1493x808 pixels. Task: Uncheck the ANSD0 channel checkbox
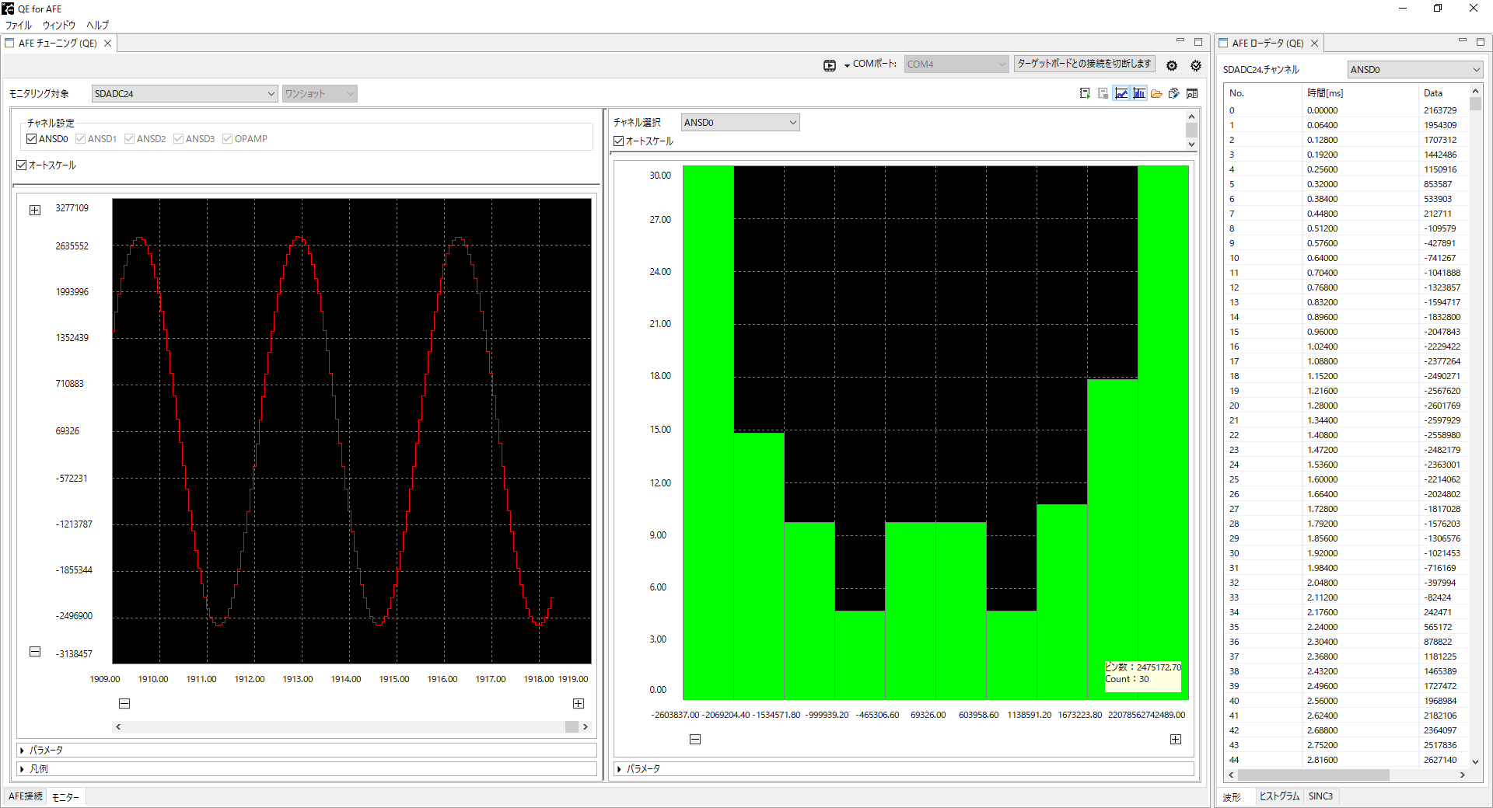[32, 139]
